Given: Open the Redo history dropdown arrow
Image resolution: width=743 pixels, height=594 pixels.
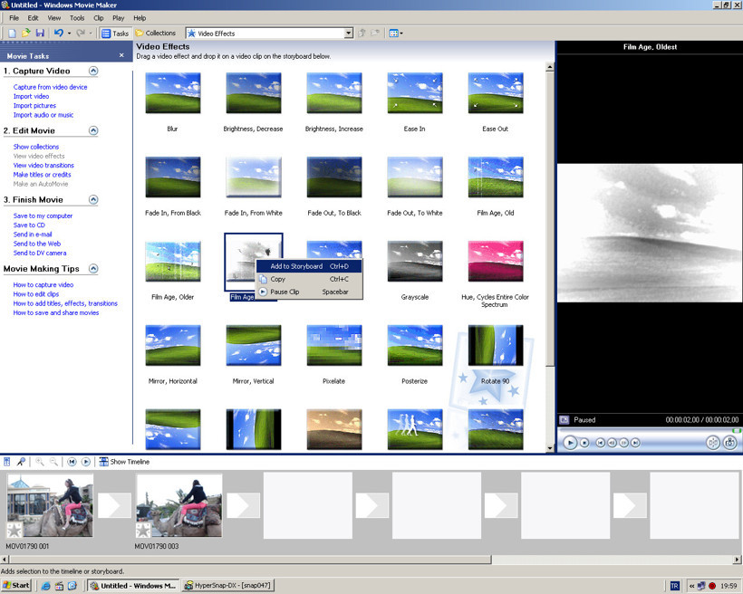Looking at the screenshot, I should 91,34.
